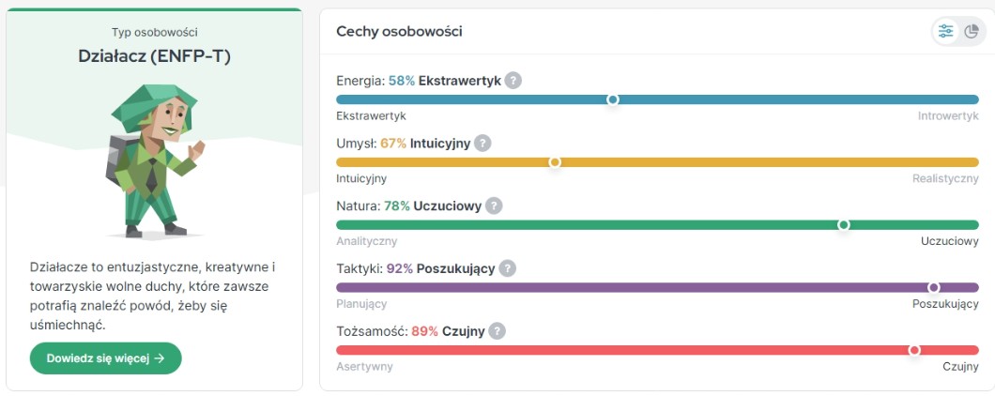Click question mark beside Natura Uczuciowy
This screenshot has height=396, width=995.
click(x=494, y=206)
